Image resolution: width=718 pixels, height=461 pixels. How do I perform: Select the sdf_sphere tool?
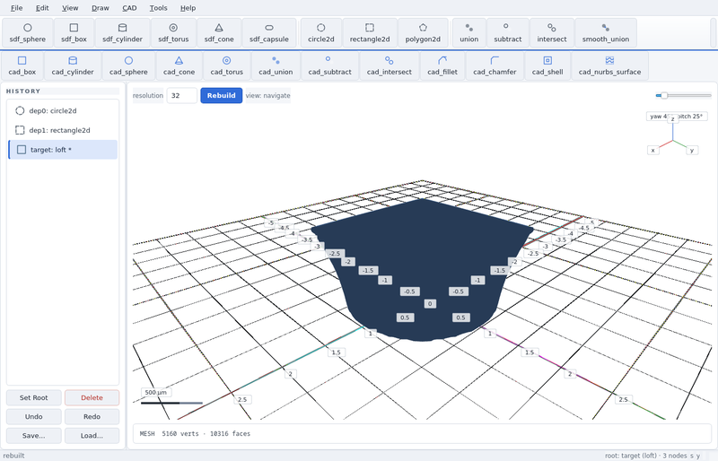click(x=28, y=33)
